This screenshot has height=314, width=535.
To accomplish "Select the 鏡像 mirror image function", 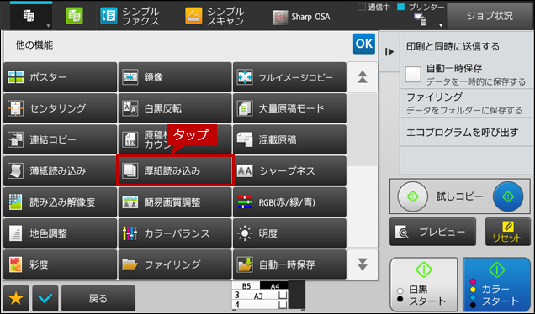I will click(x=175, y=77).
